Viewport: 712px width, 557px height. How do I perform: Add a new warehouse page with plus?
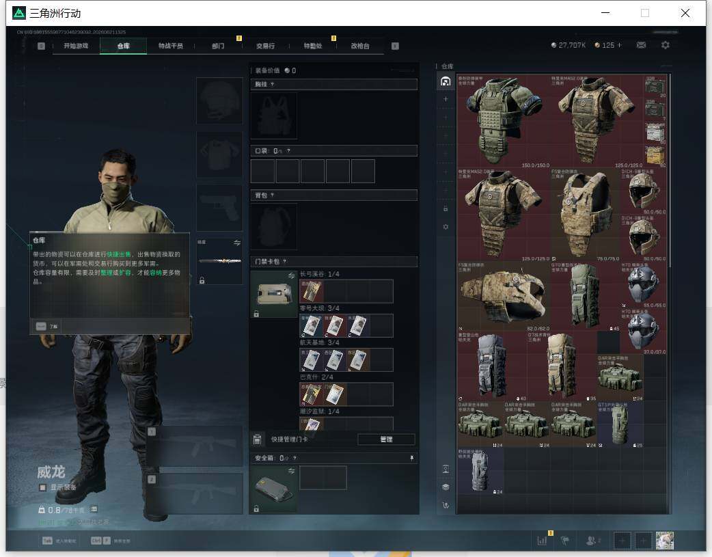pos(446,99)
